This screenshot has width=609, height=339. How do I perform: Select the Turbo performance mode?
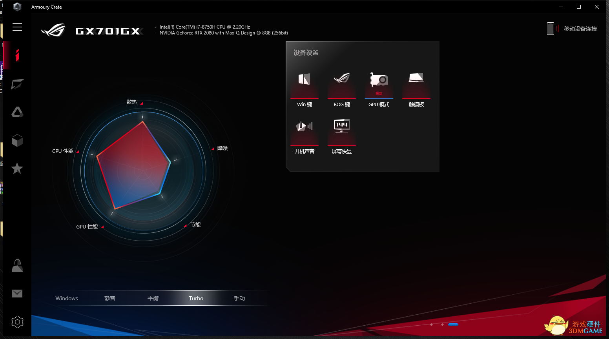[196, 298]
